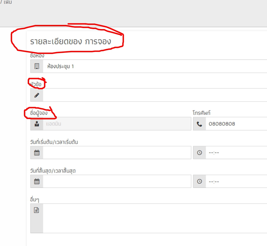Viewport: 267px width, 246px height.
Task: Click the disabled แอดมิน booker name field
Action: pos(117,124)
